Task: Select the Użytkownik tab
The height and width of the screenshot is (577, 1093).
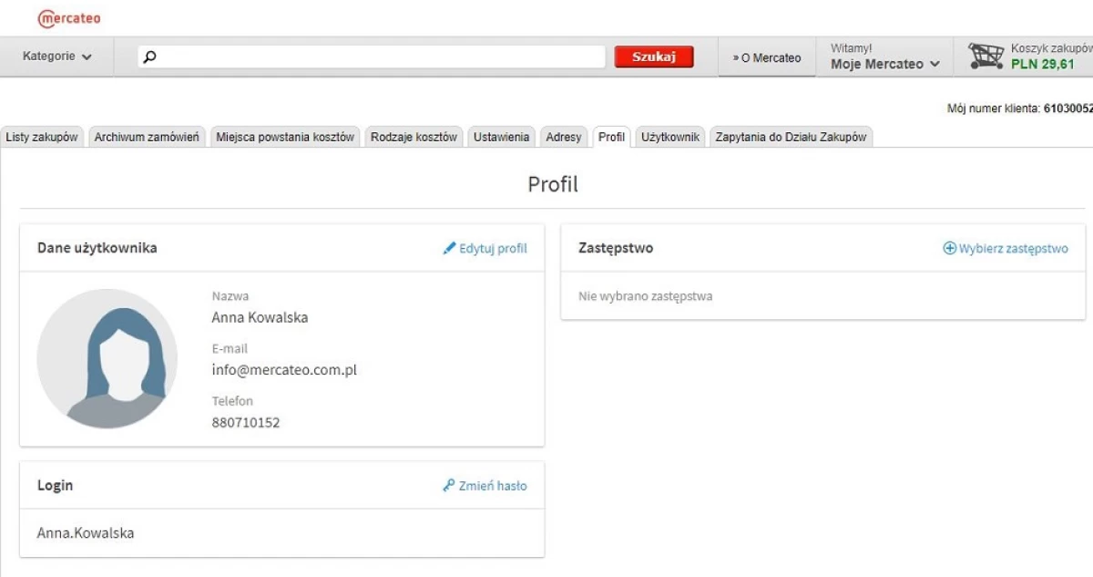Action: [x=669, y=137]
